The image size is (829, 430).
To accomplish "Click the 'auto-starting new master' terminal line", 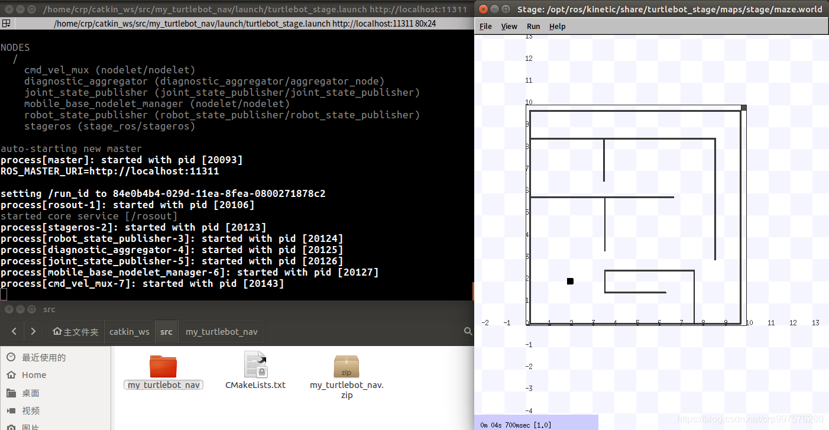I will click(x=72, y=148).
